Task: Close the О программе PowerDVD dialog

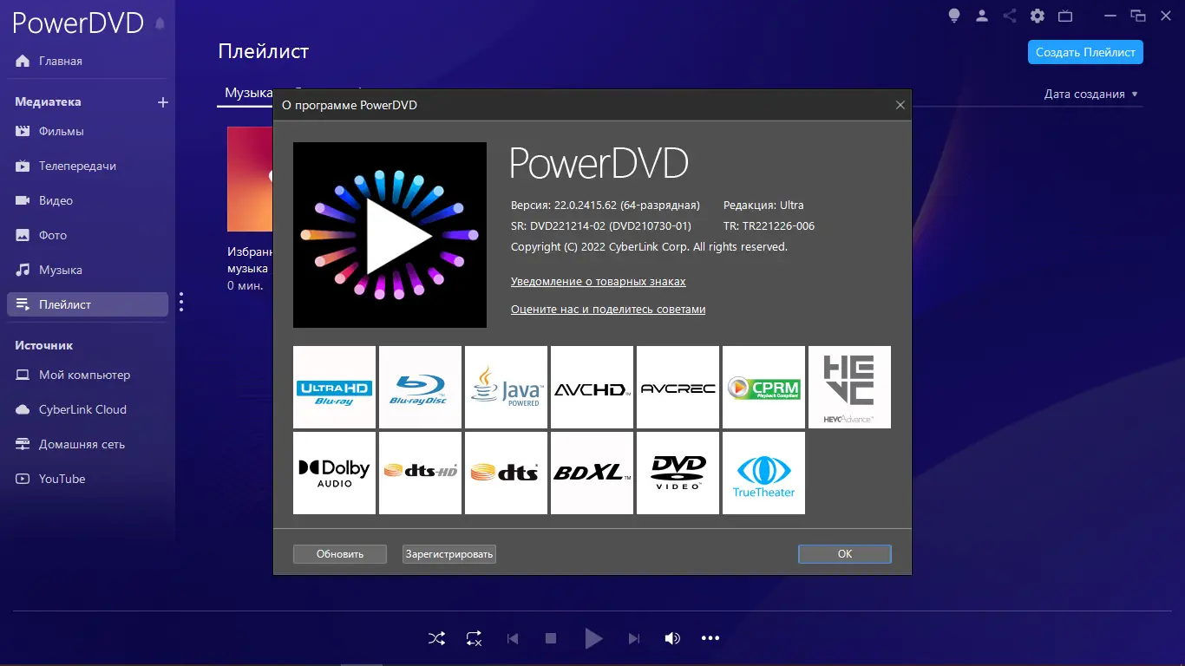Action: (900, 105)
